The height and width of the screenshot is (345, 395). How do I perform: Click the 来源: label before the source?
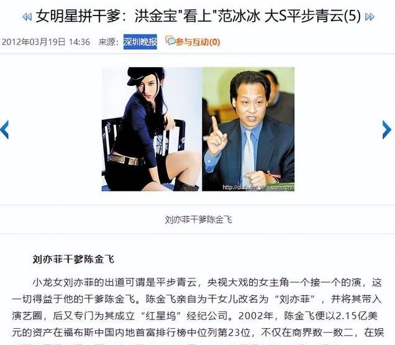click(109, 42)
